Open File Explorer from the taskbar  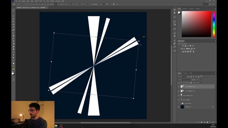[x=56, y=126]
